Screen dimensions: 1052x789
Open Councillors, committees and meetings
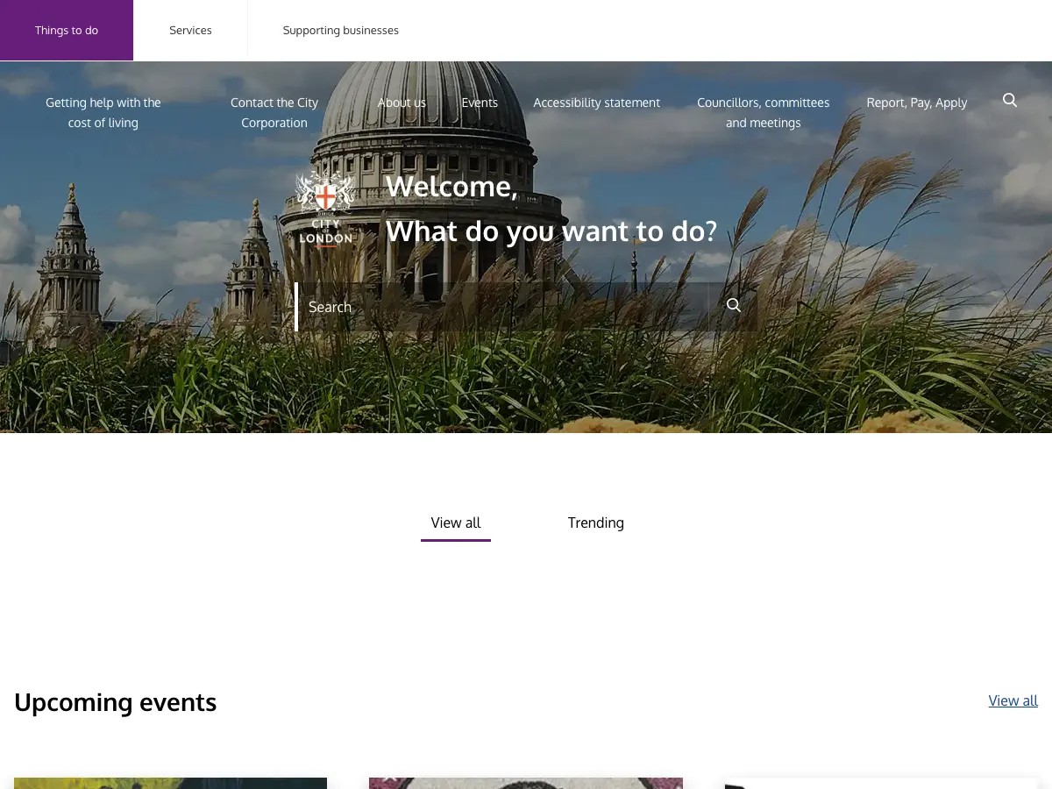(x=763, y=112)
